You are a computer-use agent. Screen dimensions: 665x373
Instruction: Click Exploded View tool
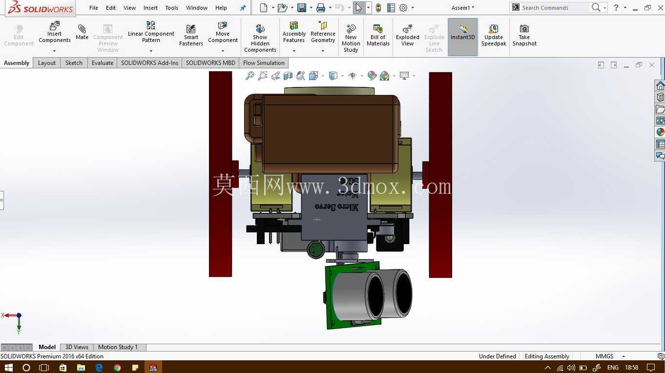(x=408, y=36)
